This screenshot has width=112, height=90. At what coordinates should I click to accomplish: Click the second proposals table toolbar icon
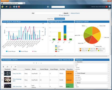pyautogui.click(x=7, y=67)
